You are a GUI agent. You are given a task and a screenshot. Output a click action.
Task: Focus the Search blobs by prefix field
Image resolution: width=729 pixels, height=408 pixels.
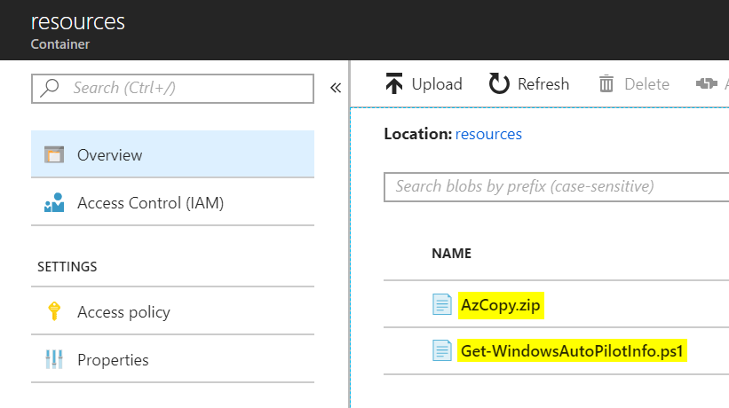[551, 186]
